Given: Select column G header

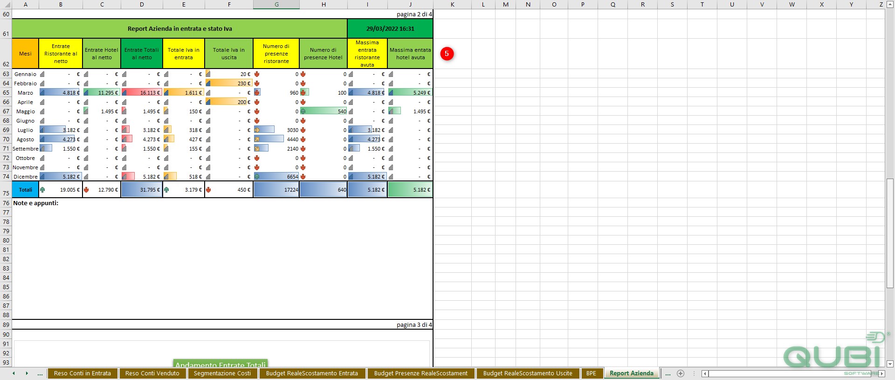Looking at the screenshot, I should point(276,4).
